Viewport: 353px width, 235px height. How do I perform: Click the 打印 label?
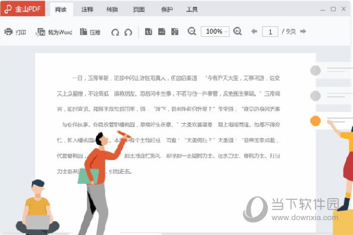[21, 32]
